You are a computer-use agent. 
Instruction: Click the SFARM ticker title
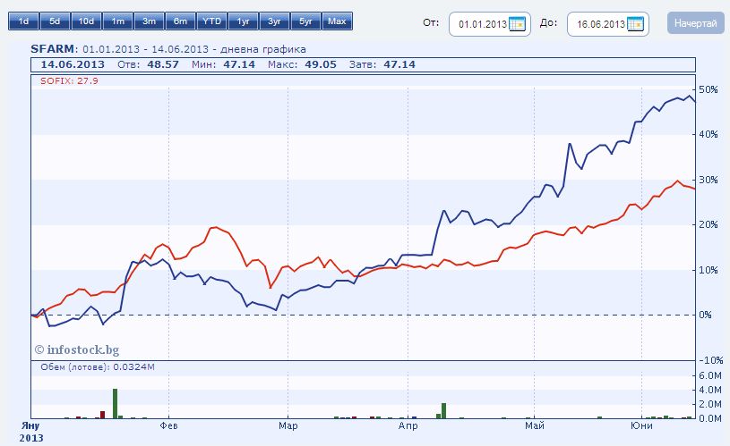click(52, 49)
